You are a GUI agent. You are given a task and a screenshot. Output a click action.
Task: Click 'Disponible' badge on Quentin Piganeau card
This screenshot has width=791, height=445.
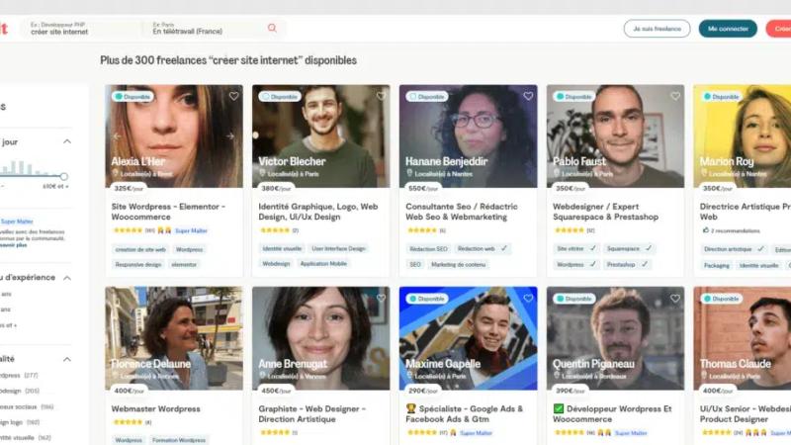click(x=574, y=299)
